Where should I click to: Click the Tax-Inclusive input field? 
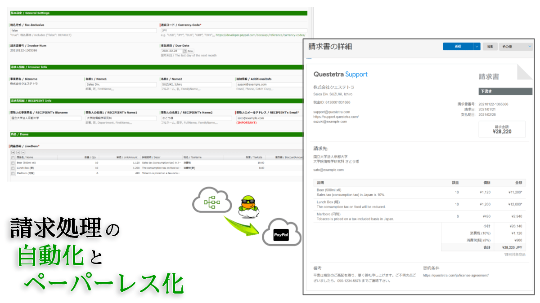coord(84,31)
